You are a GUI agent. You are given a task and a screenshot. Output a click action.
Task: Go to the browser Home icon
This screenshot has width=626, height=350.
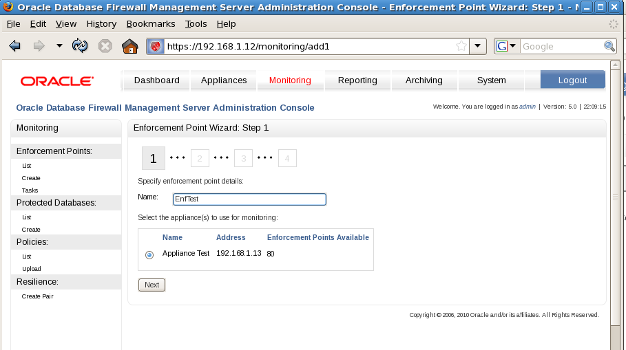129,46
